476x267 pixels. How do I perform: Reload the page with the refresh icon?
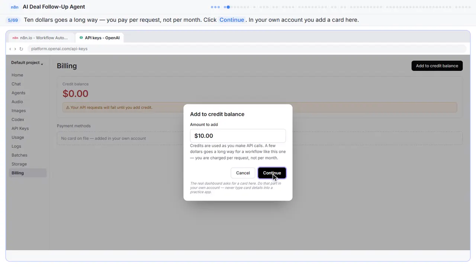(21, 49)
